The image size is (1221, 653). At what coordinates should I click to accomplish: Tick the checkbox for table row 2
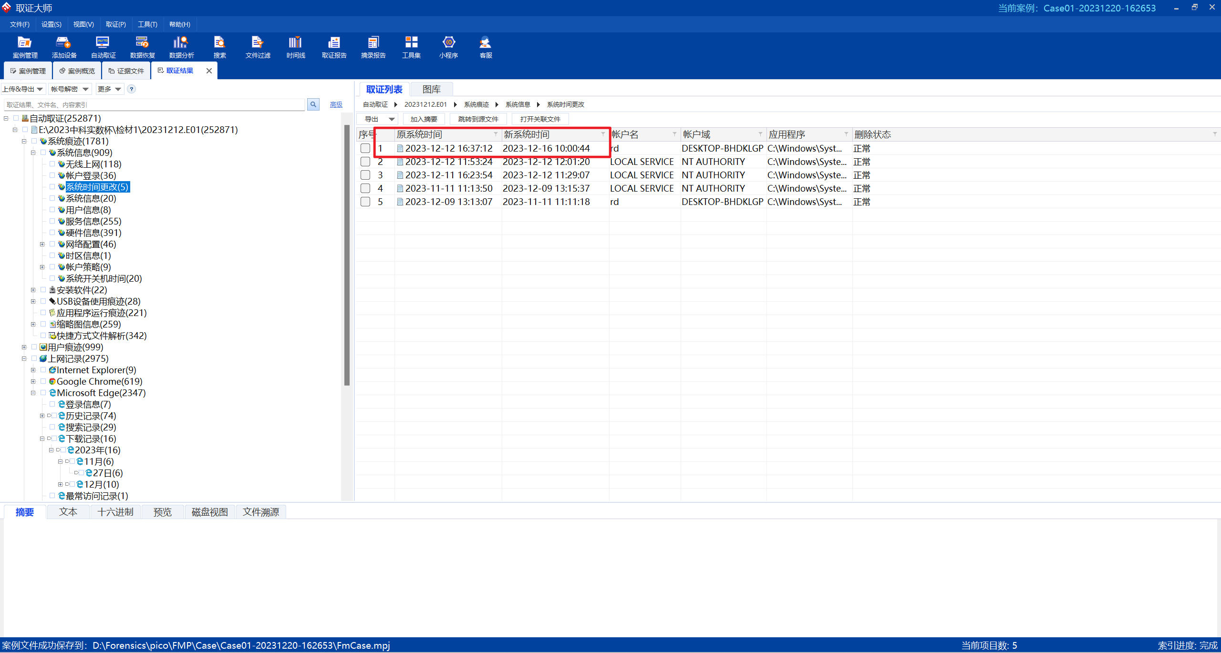365,162
